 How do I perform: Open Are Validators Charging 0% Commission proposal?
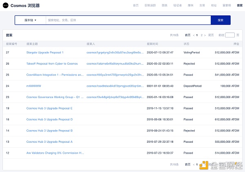55,153
